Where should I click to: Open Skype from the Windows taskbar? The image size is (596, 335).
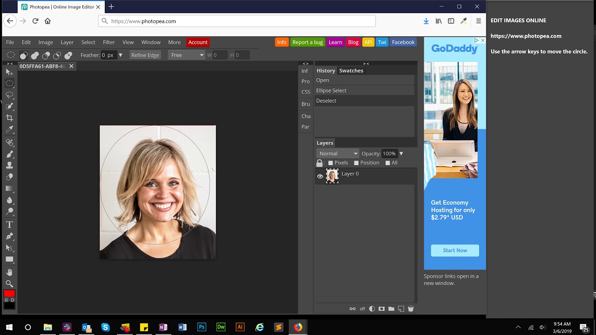[x=105, y=327]
